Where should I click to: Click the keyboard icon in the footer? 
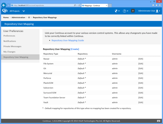click(159, 121)
